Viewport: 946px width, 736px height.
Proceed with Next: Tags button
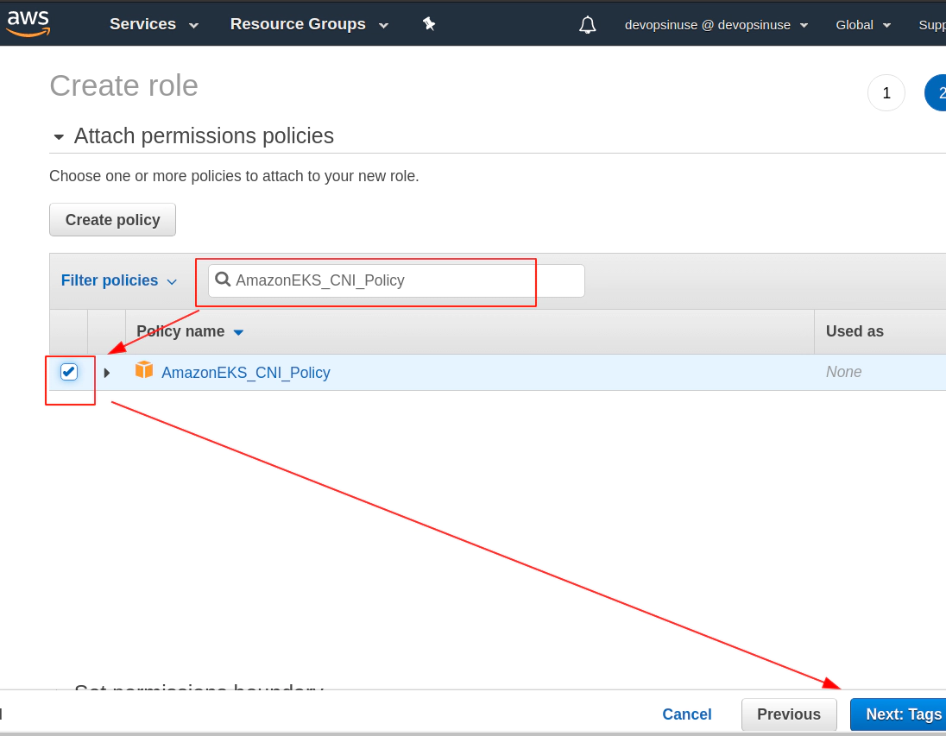click(x=899, y=714)
